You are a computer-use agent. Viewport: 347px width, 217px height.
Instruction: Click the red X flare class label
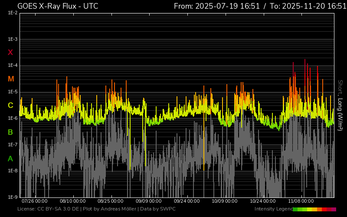tap(10, 53)
